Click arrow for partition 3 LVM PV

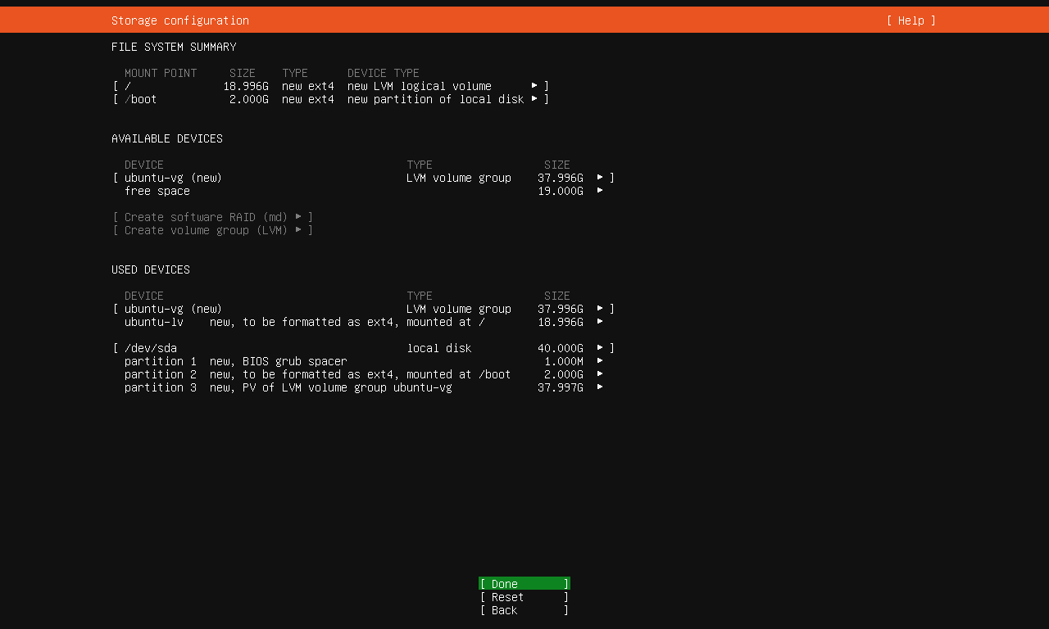click(x=600, y=387)
